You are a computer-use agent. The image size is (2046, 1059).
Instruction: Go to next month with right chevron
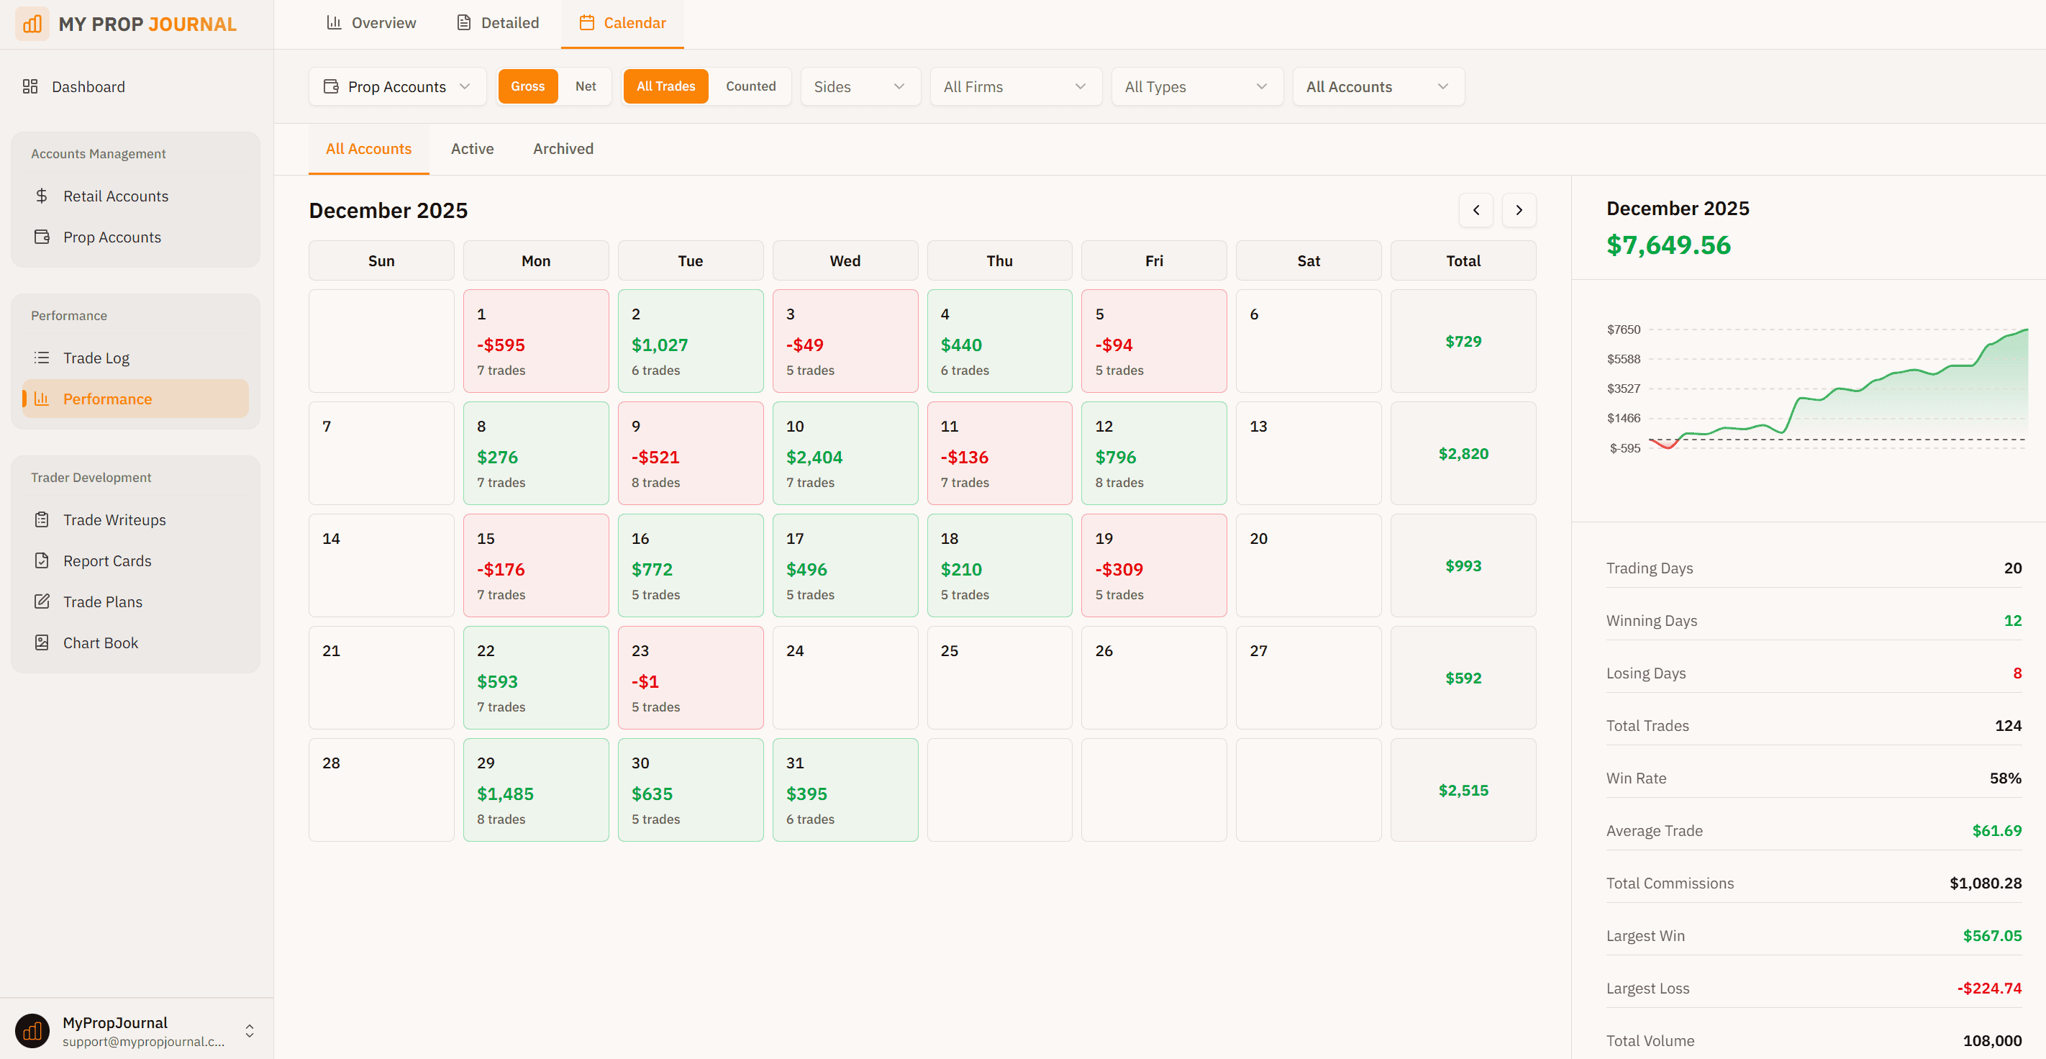point(1519,210)
